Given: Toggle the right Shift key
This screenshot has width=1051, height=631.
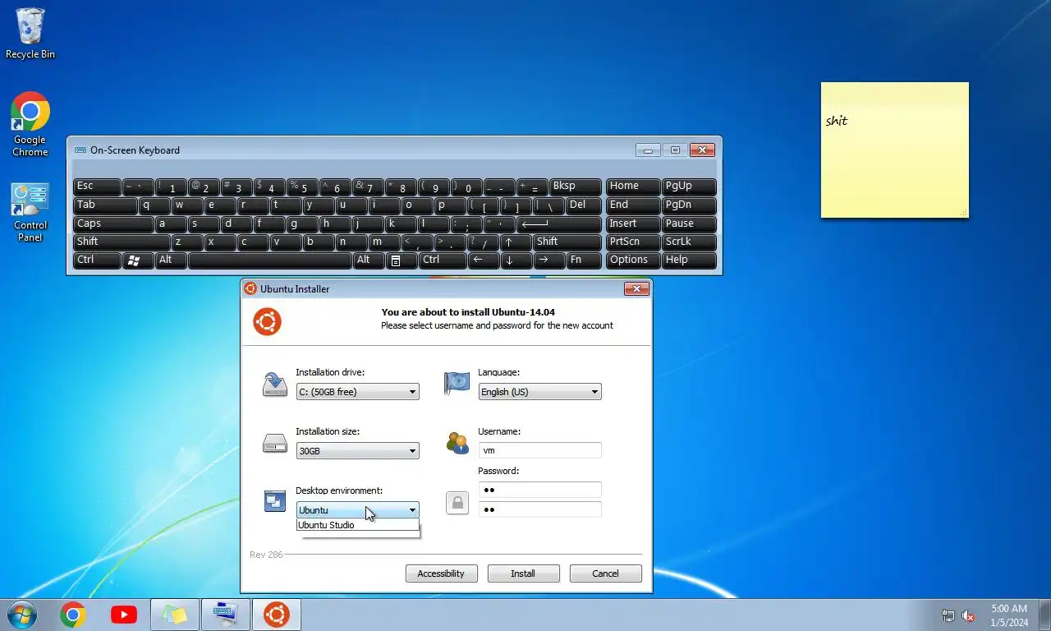Looking at the screenshot, I should click(x=567, y=242).
